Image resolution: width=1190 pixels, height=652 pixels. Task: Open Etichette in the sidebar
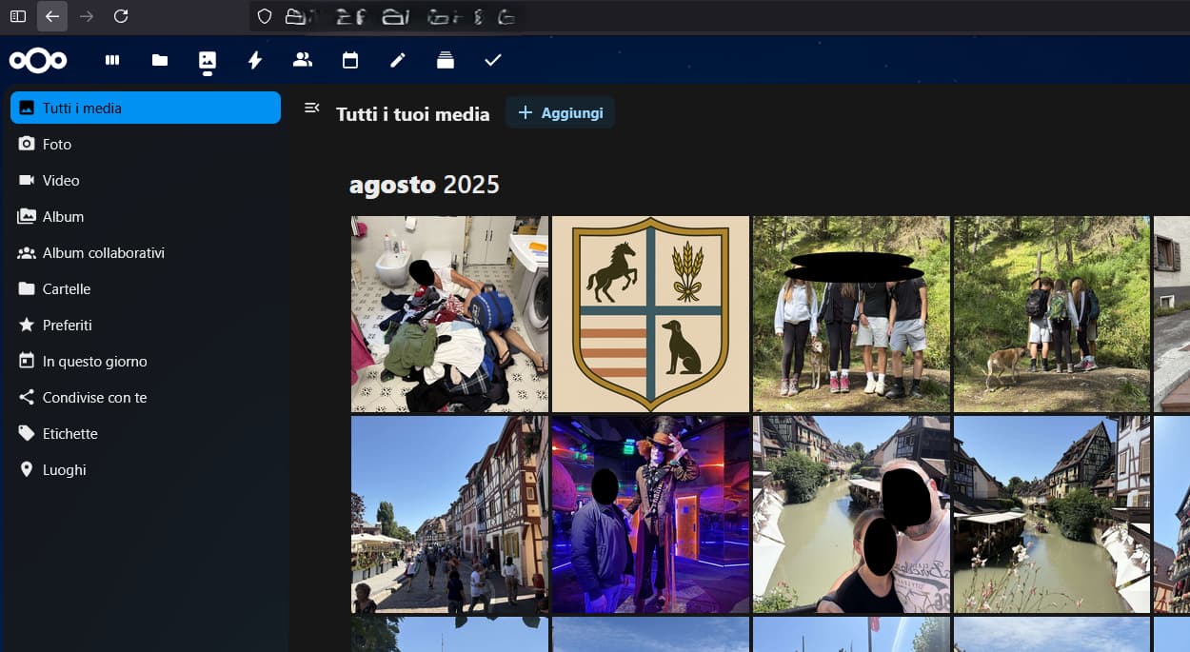coord(69,434)
